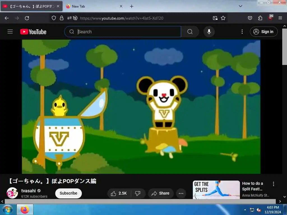Open the Firefox hamburger application menu
The height and width of the screenshot is (215, 287).
280,18
